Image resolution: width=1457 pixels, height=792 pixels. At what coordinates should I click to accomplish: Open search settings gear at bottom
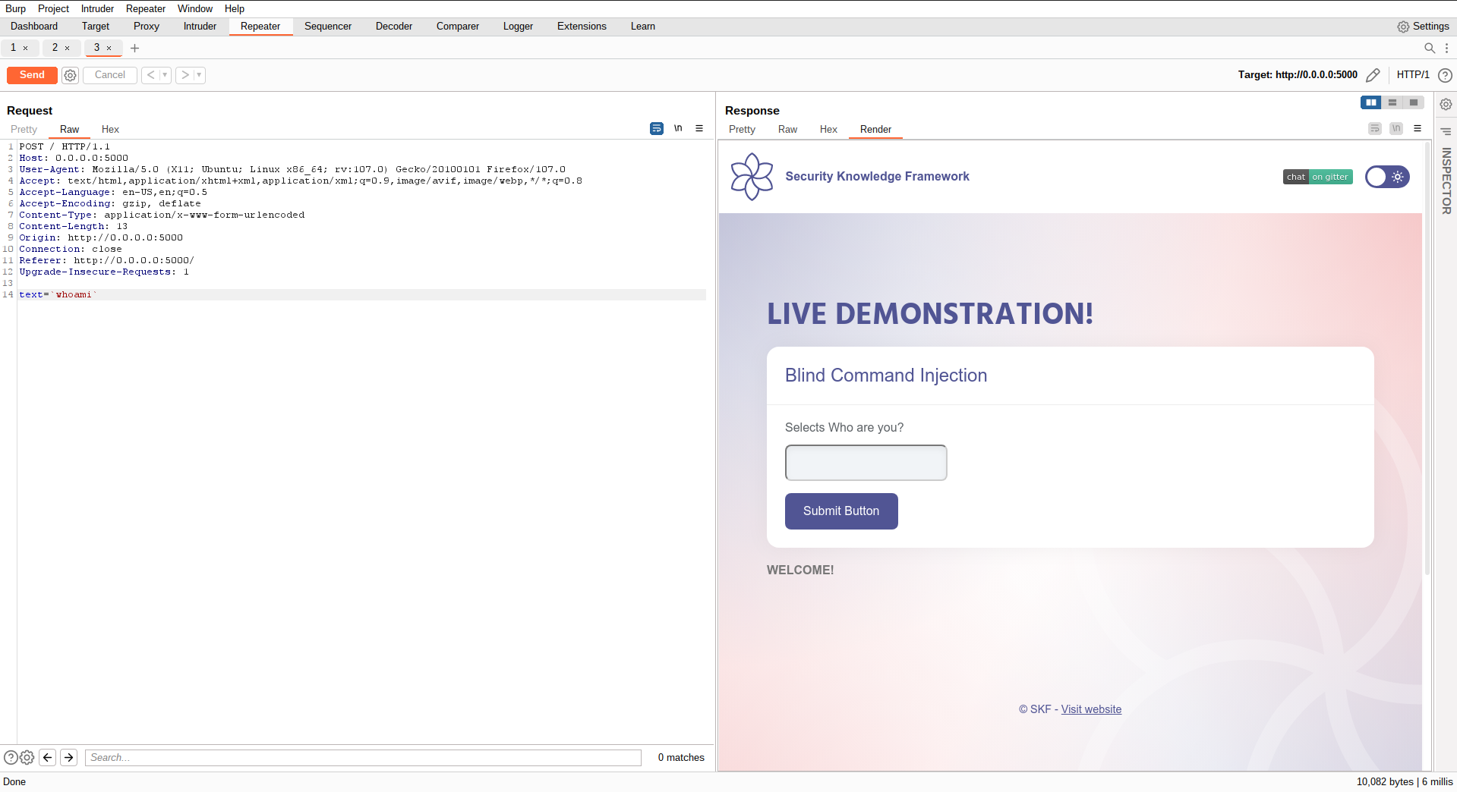coord(27,757)
